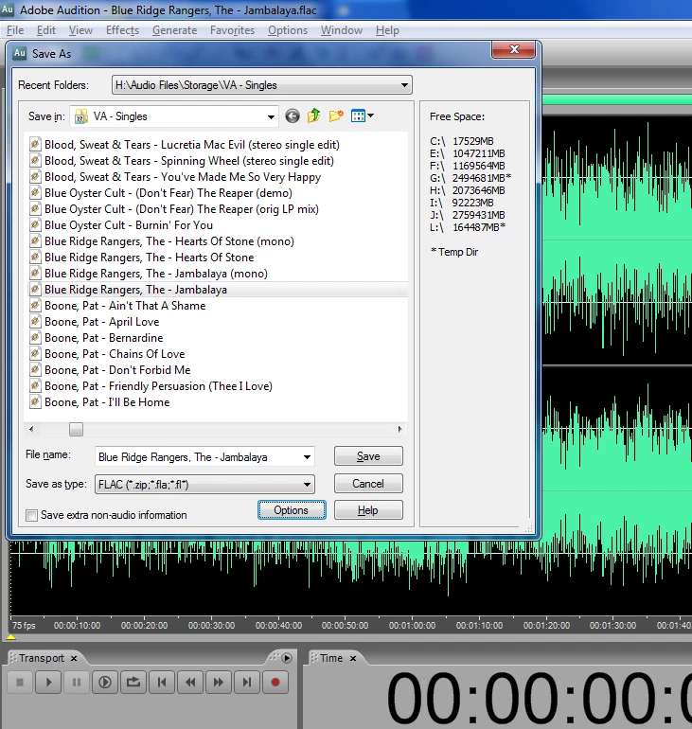Open the Options menu in menu bar
The image size is (692, 729).
click(x=288, y=30)
